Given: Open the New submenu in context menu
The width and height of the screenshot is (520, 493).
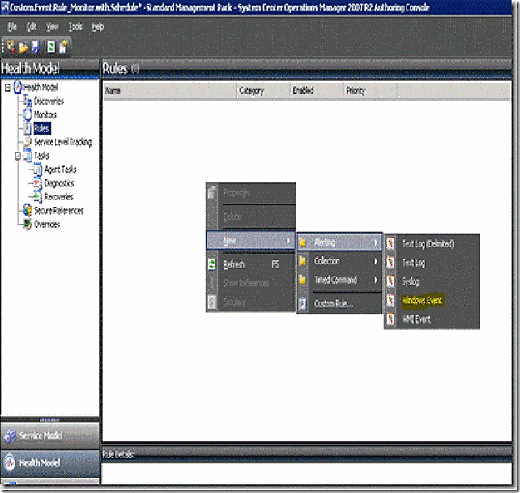Looking at the screenshot, I should [x=250, y=240].
